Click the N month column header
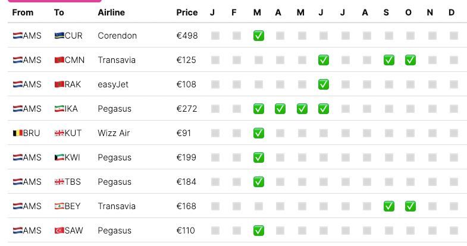The height and width of the screenshot is (246, 467). pyautogui.click(x=430, y=12)
